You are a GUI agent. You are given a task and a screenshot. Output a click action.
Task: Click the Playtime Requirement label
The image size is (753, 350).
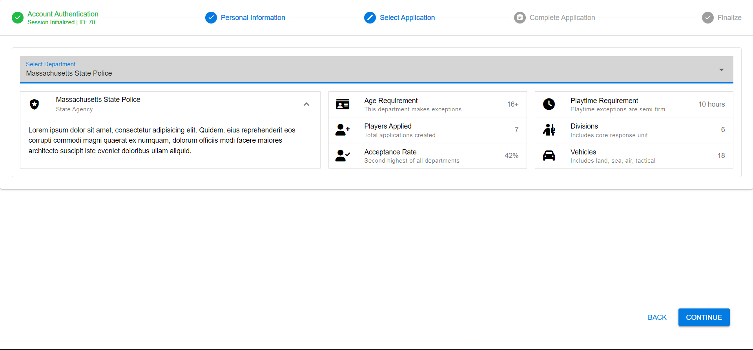point(604,101)
